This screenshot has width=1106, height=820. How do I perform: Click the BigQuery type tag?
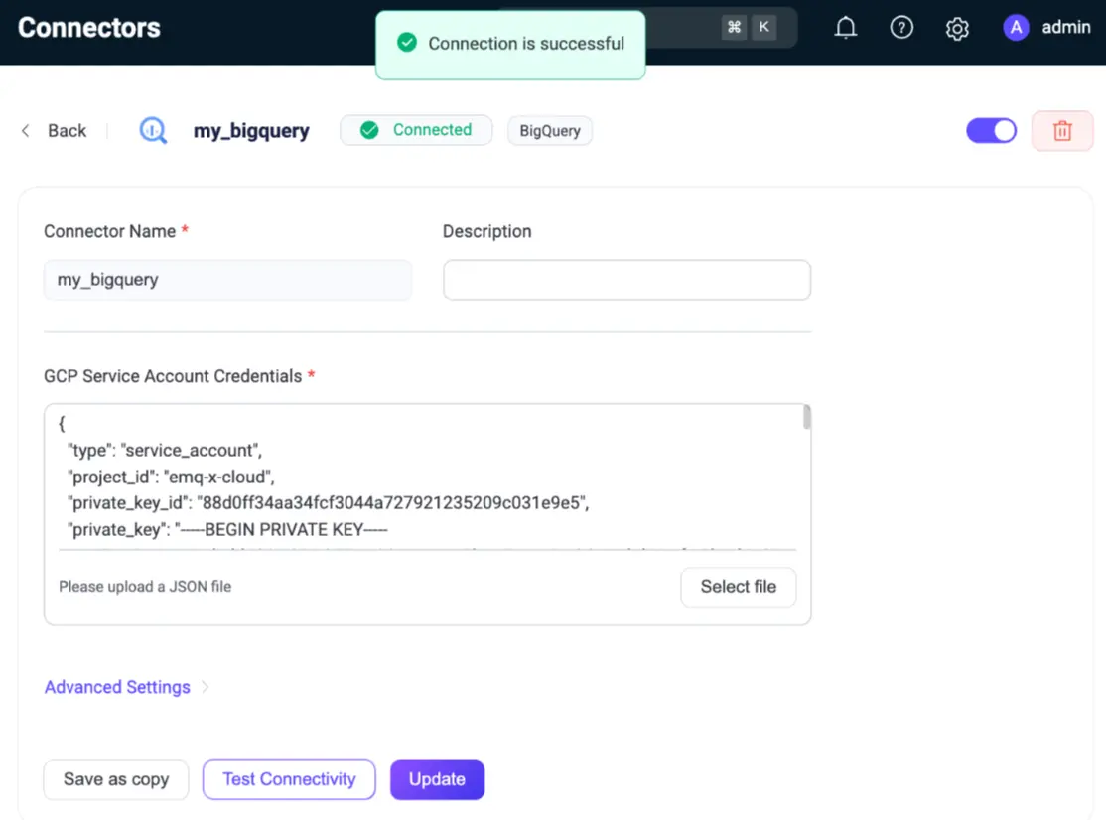(x=550, y=131)
